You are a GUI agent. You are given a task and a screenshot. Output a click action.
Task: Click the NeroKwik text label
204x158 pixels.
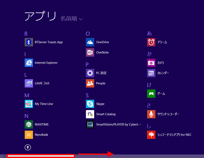(x=41, y=135)
